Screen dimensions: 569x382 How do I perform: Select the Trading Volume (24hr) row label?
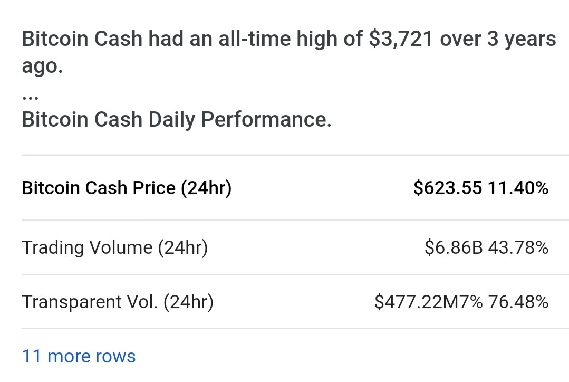tap(115, 247)
